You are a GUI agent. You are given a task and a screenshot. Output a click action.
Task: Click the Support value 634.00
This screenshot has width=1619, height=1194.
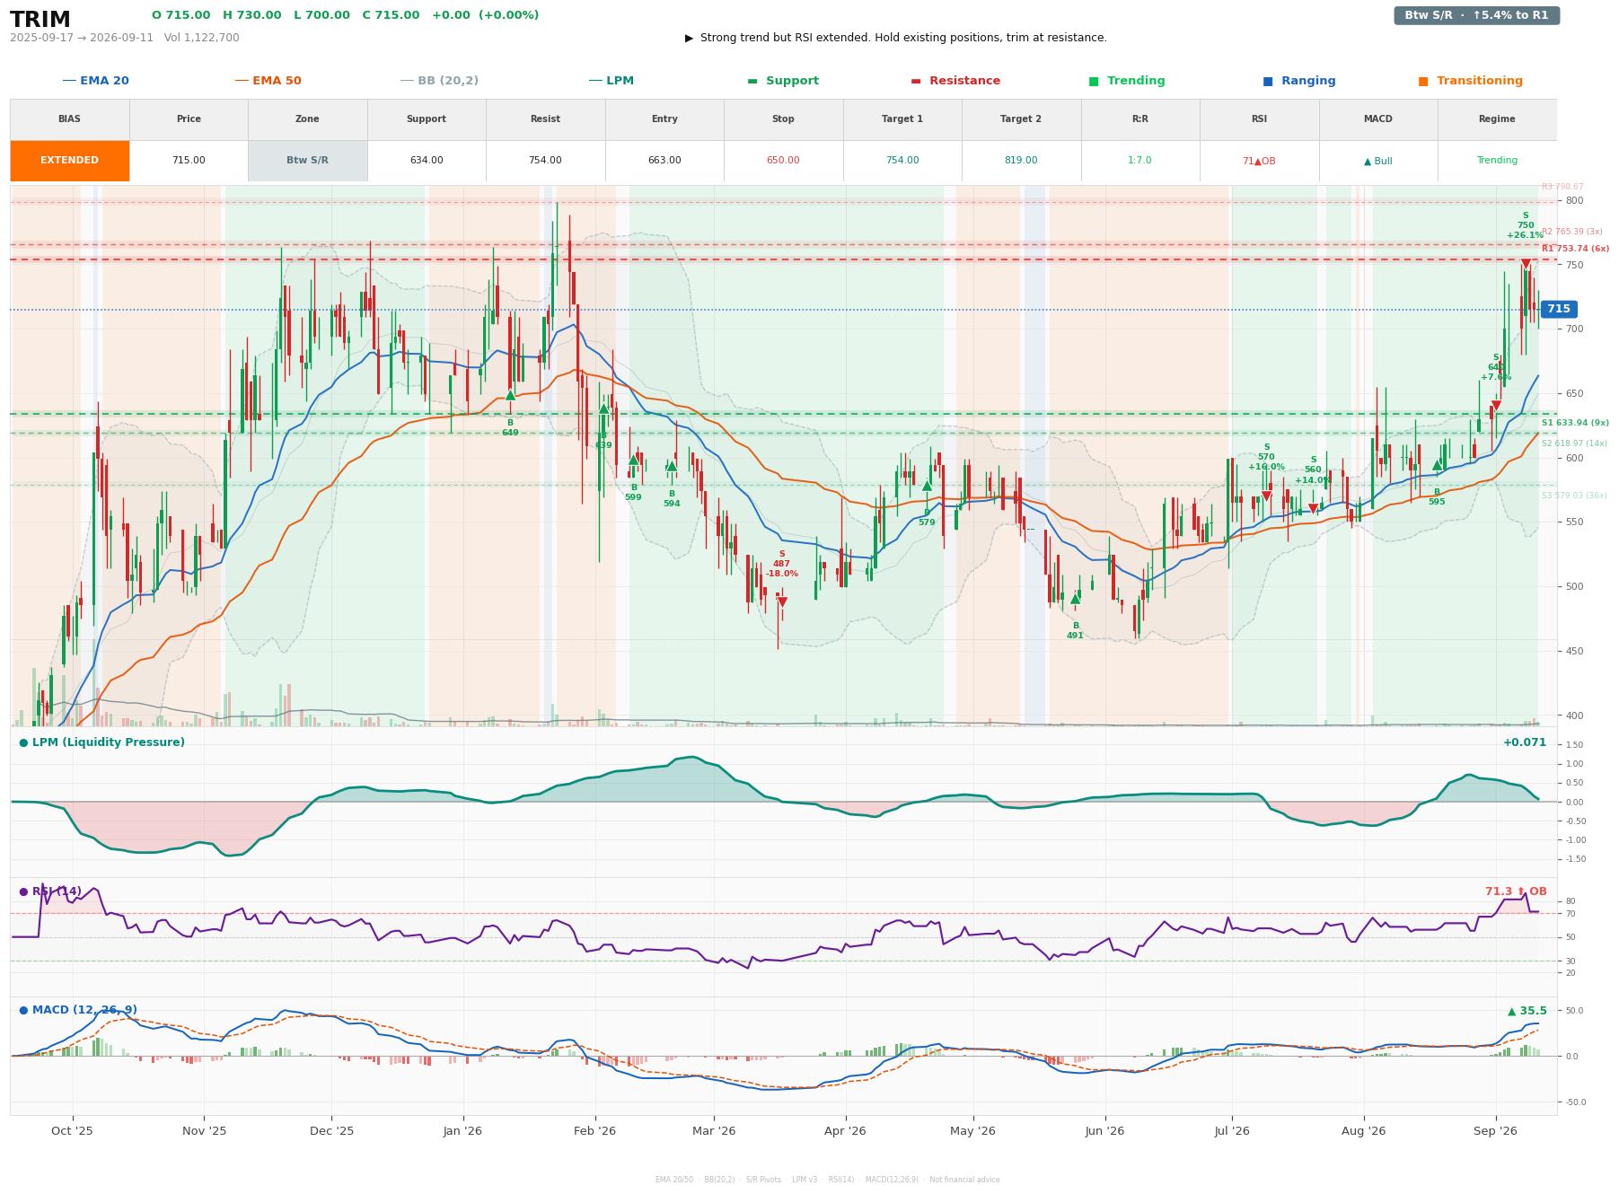coord(427,161)
